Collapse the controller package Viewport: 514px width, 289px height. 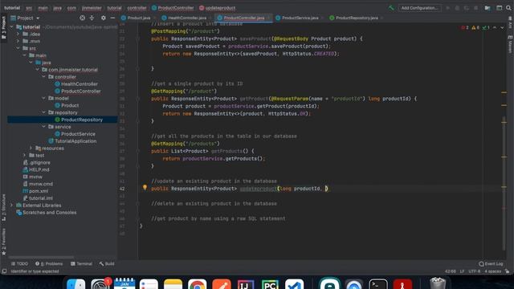[x=43, y=77]
